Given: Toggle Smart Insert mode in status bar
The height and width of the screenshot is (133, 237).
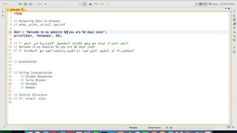Looking at the screenshot, I should tap(154, 127).
